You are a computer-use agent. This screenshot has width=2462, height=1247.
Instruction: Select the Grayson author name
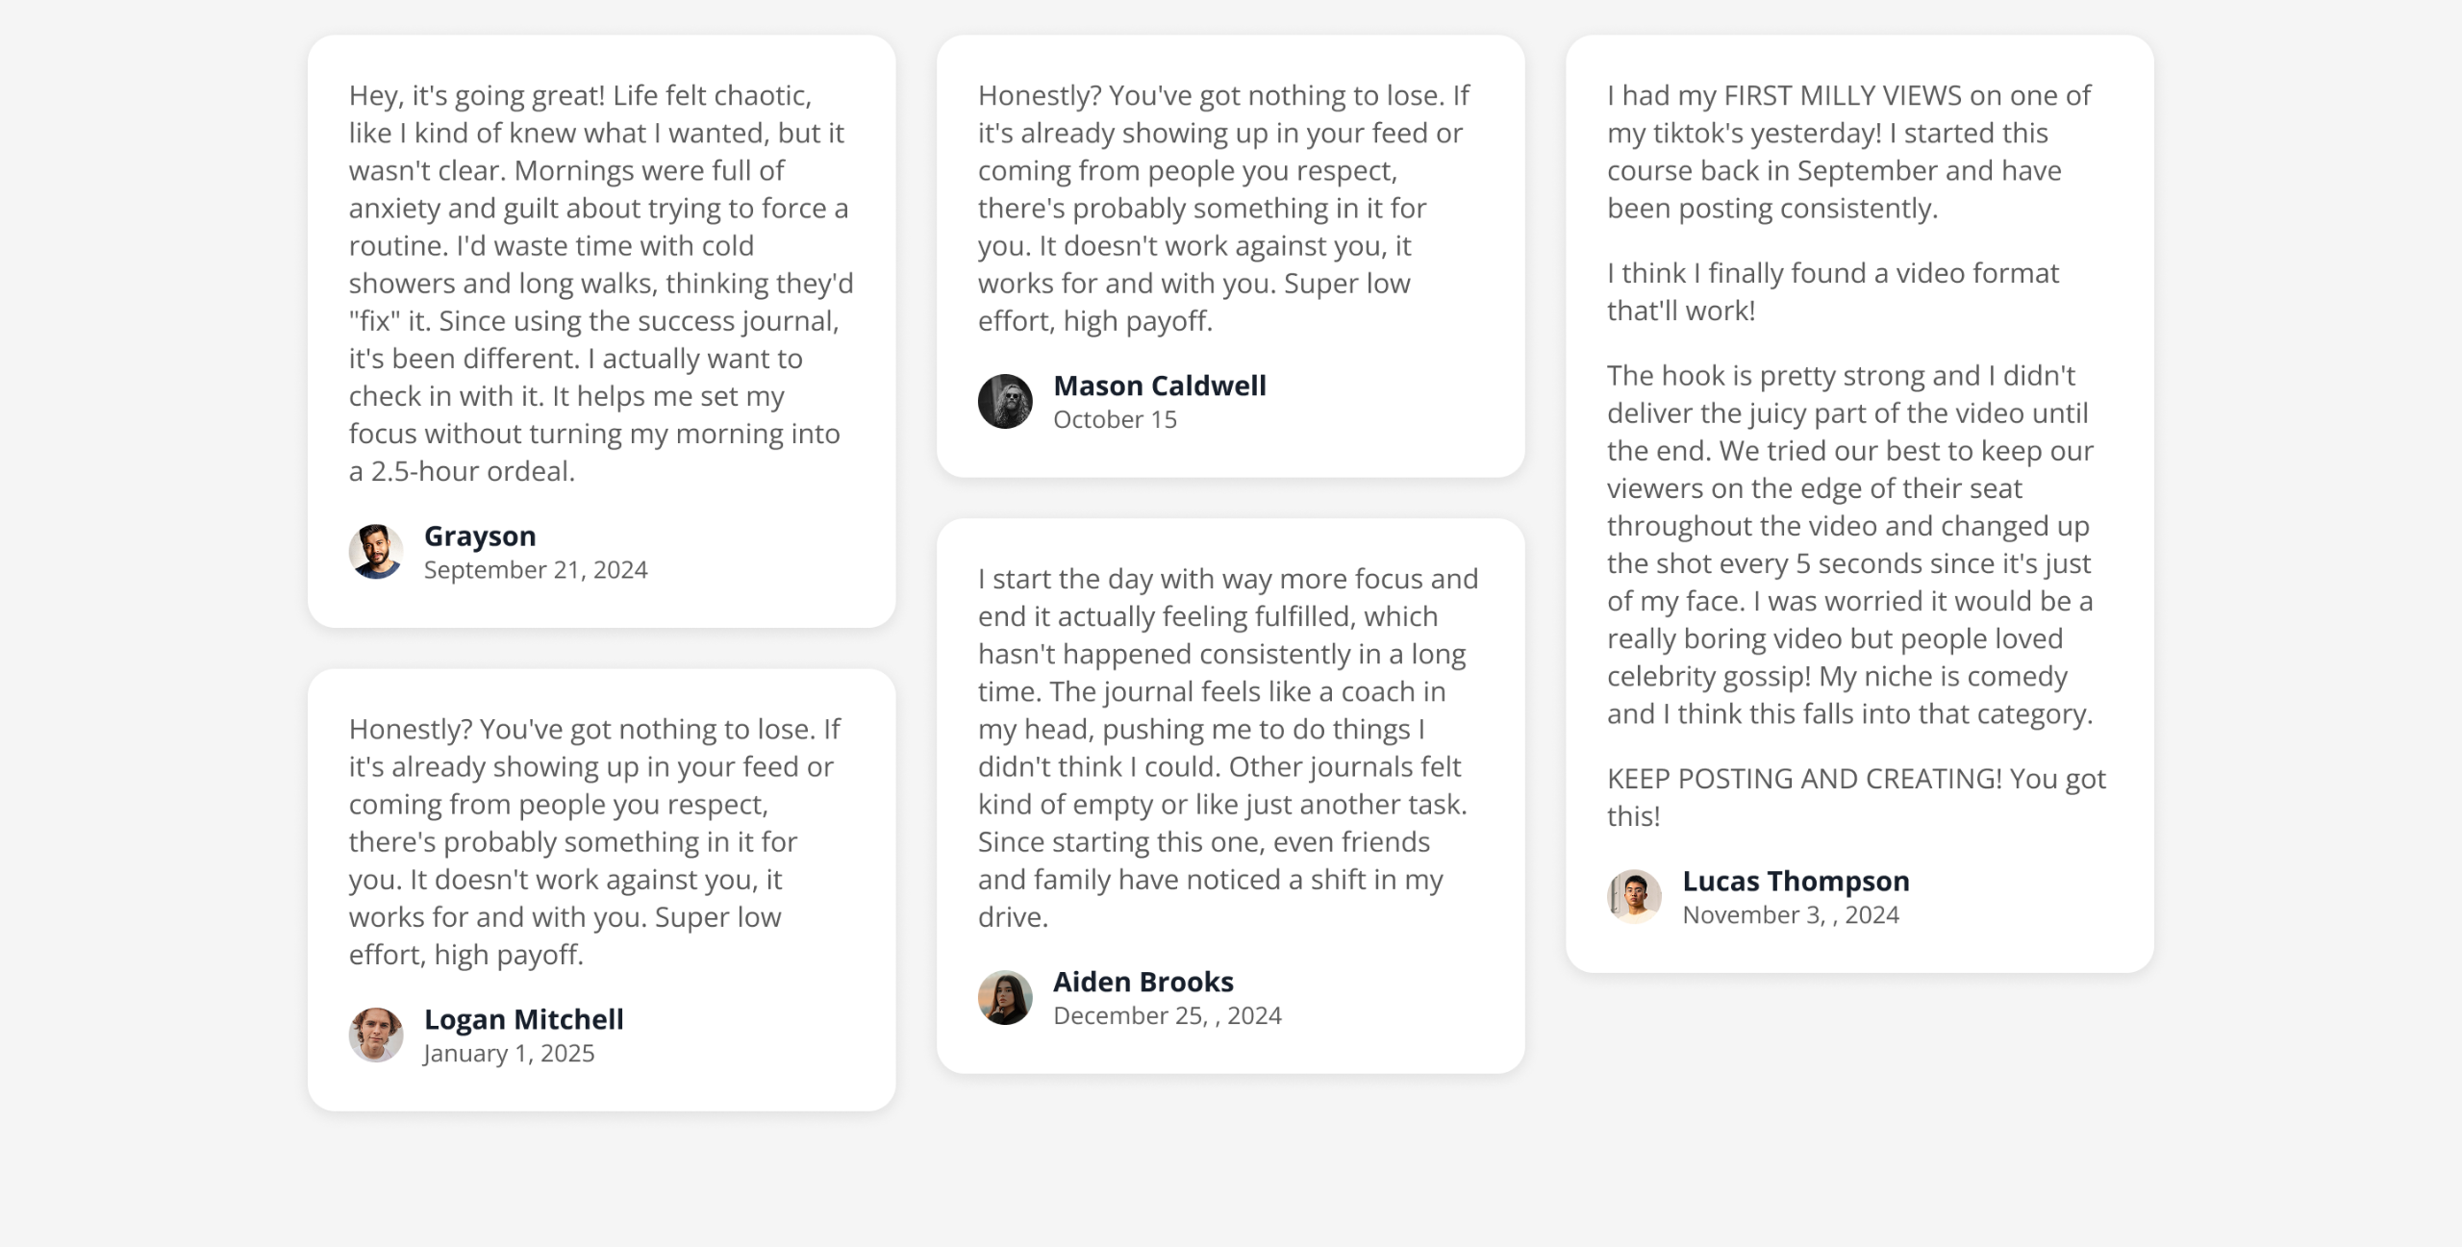(480, 536)
